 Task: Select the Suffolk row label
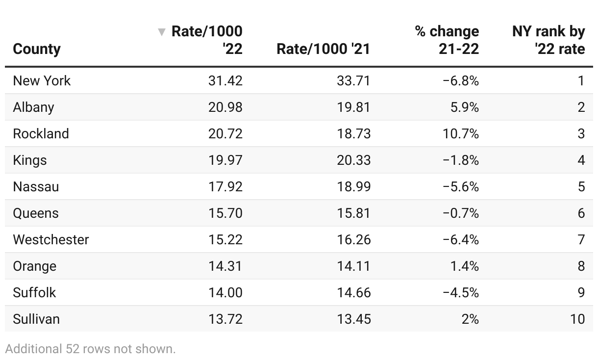pyautogui.click(x=34, y=293)
